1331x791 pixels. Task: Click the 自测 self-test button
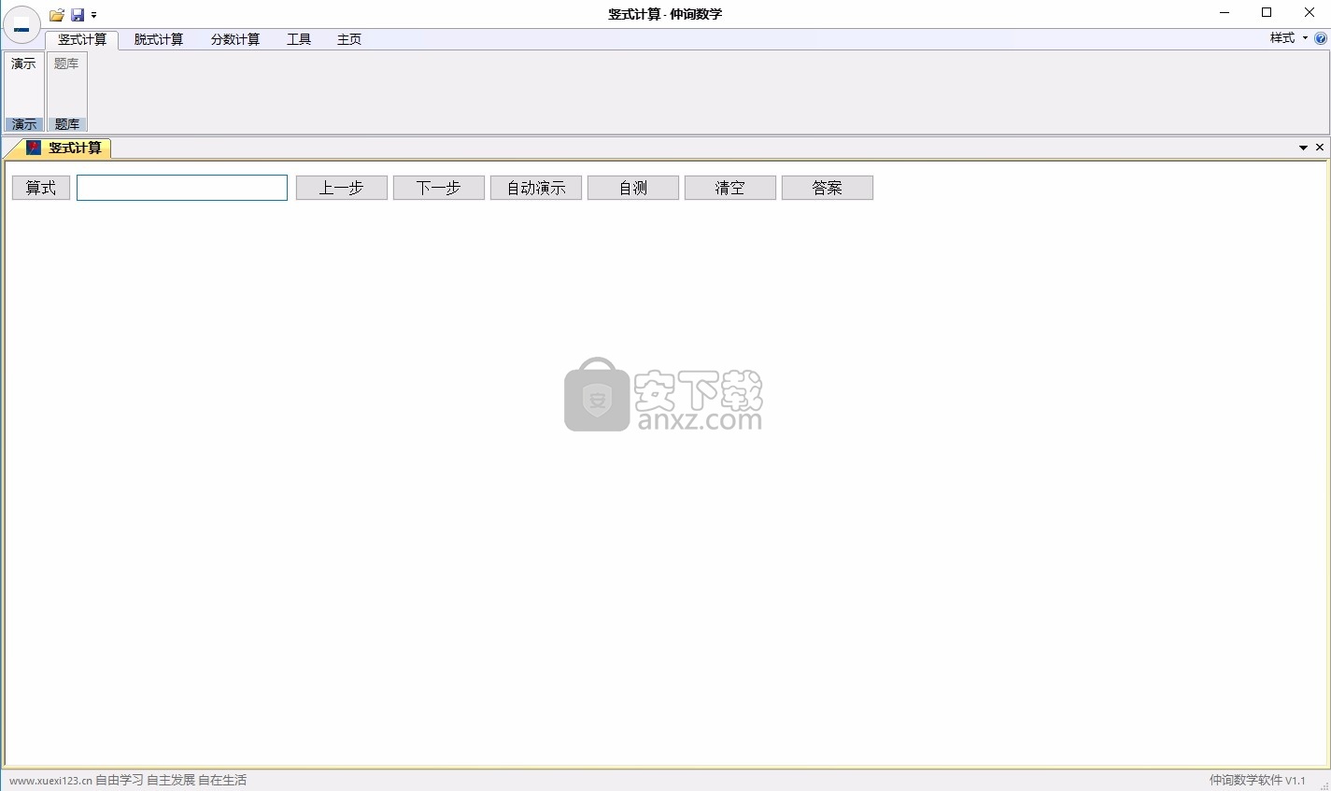[x=633, y=188]
